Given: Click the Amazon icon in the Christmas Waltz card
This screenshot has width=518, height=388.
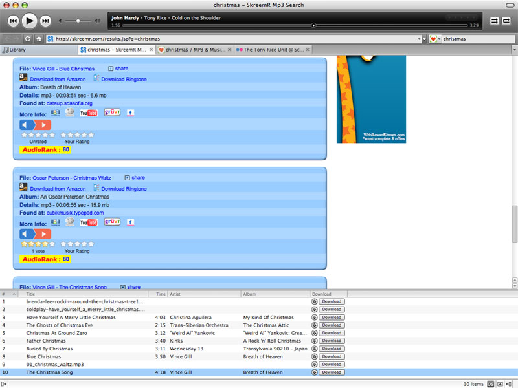Looking at the screenshot, I should [x=23, y=187].
